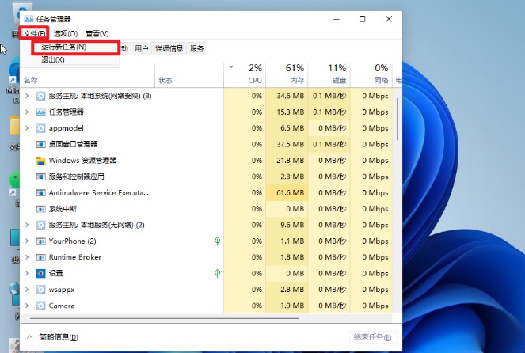The width and height of the screenshot is (525, 353).
Task: Click the 9.6 MB memory cell
Action: pos(287,225)
